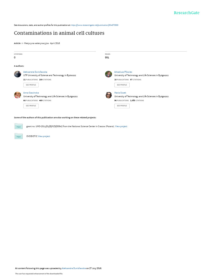Open View project link for OVOBIOTIC
This screenshot has height=280, width=210.
click(x=44, y=136)
